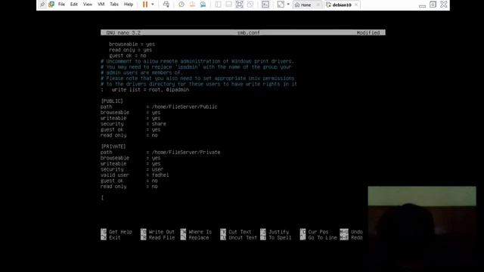
Task: Click the 'GNU nano 3.2' title text
Action: [x=123, y=32]
